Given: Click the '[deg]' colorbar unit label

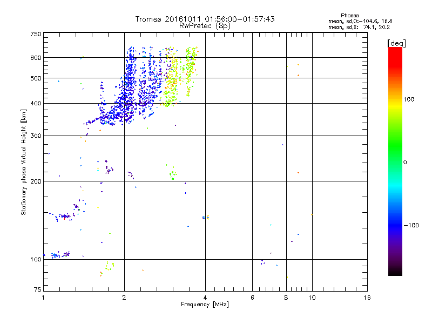Looking at the screenshot, I should click(x=396, y=43).
